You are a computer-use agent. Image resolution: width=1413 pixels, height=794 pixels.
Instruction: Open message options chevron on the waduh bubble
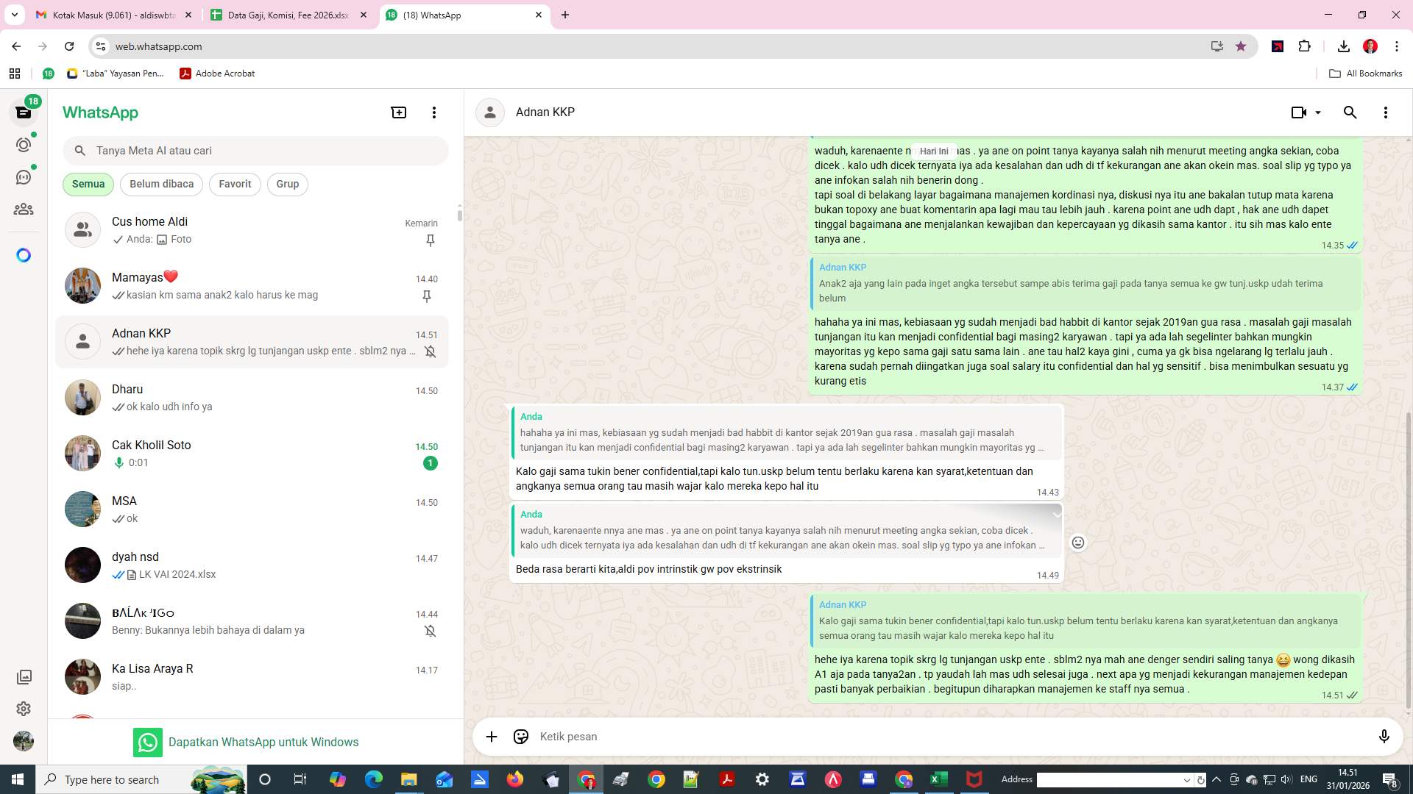(x=1058, y=514)
